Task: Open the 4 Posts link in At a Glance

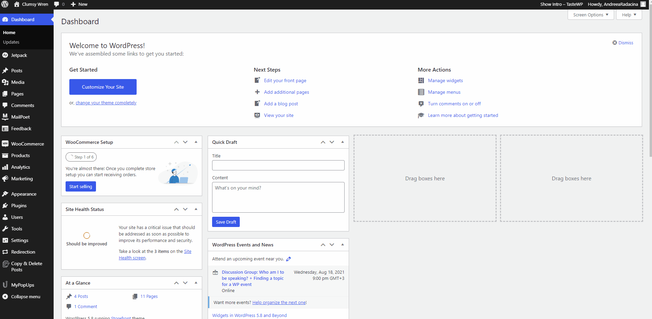Action: pos(81,297)
